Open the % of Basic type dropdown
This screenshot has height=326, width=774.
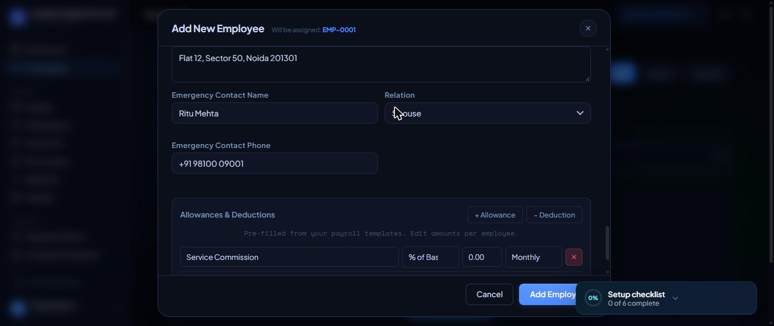pos(430,257)
